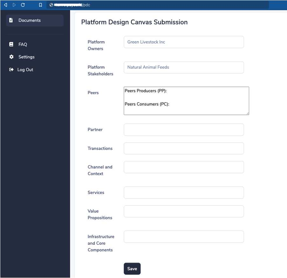
Task: Focus the Infrastructure and Core Components field
Action: point(184,237)
